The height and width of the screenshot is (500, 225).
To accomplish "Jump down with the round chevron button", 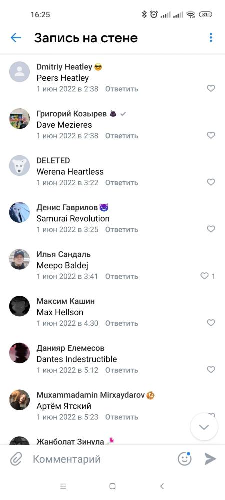I will (204, 427).
